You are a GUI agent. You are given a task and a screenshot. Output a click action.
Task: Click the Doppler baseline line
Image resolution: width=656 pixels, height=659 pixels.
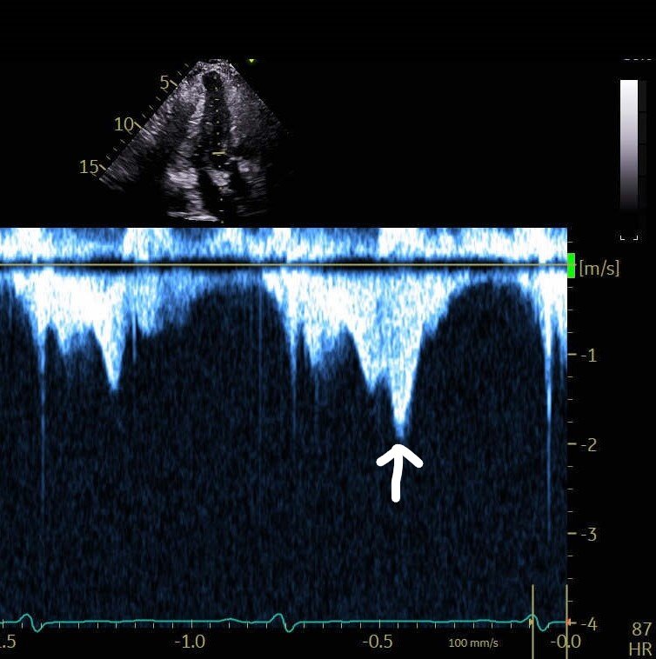284,265
